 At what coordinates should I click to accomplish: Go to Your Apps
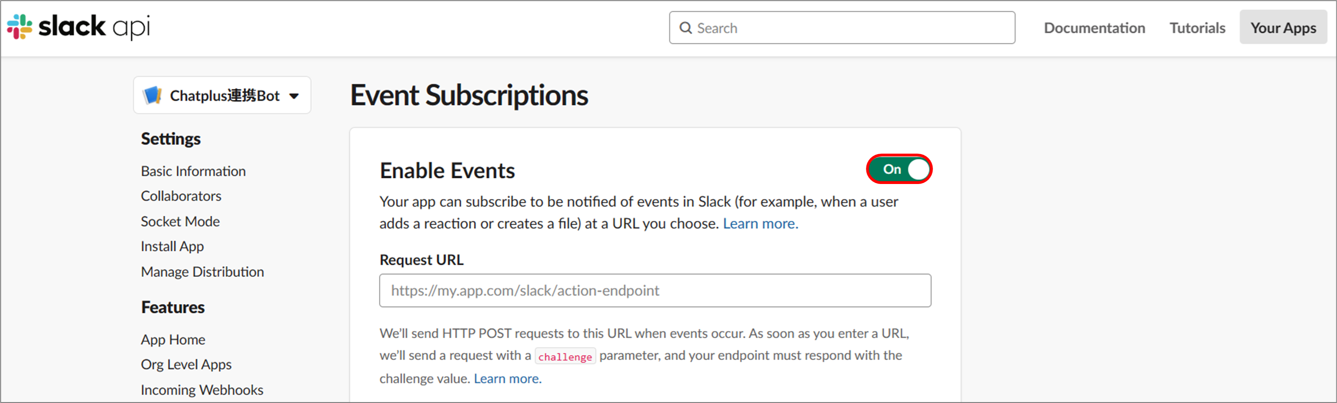click(1283, 28)
